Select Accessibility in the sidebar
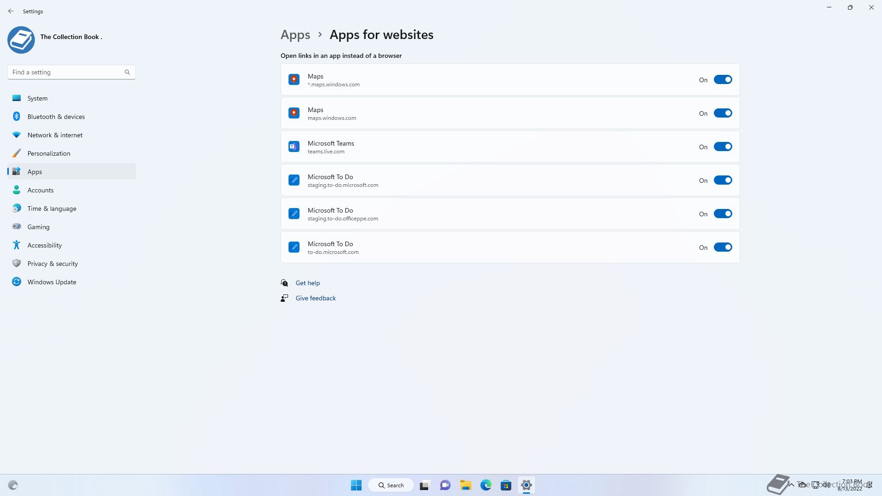This screenshot has height=496, width=882. (x=72, y=245)
